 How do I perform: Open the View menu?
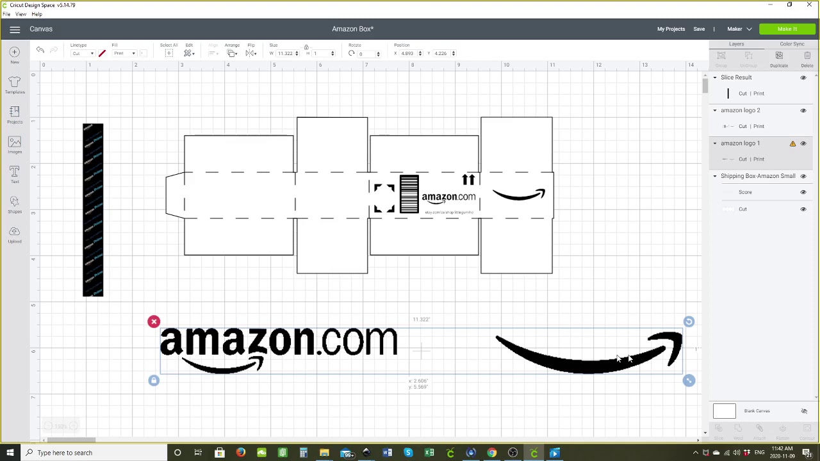tap(21, 14)
